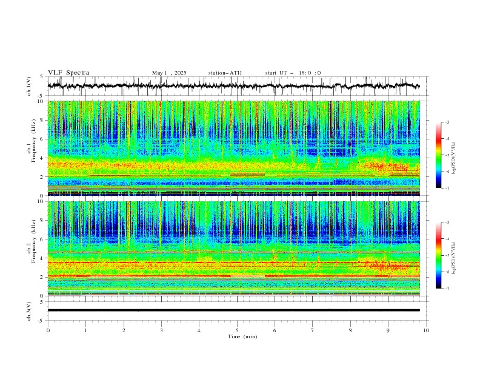
Task: Click the "station=ATH" header label
Action: (225, 73)
